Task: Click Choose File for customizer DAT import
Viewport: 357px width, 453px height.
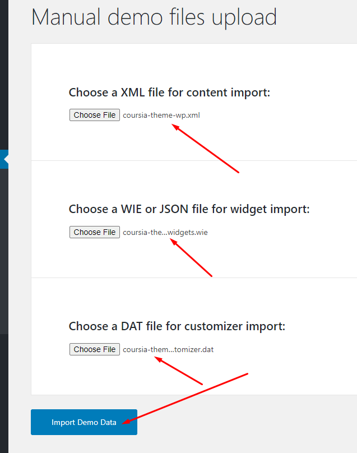Action: coord(95,349)
